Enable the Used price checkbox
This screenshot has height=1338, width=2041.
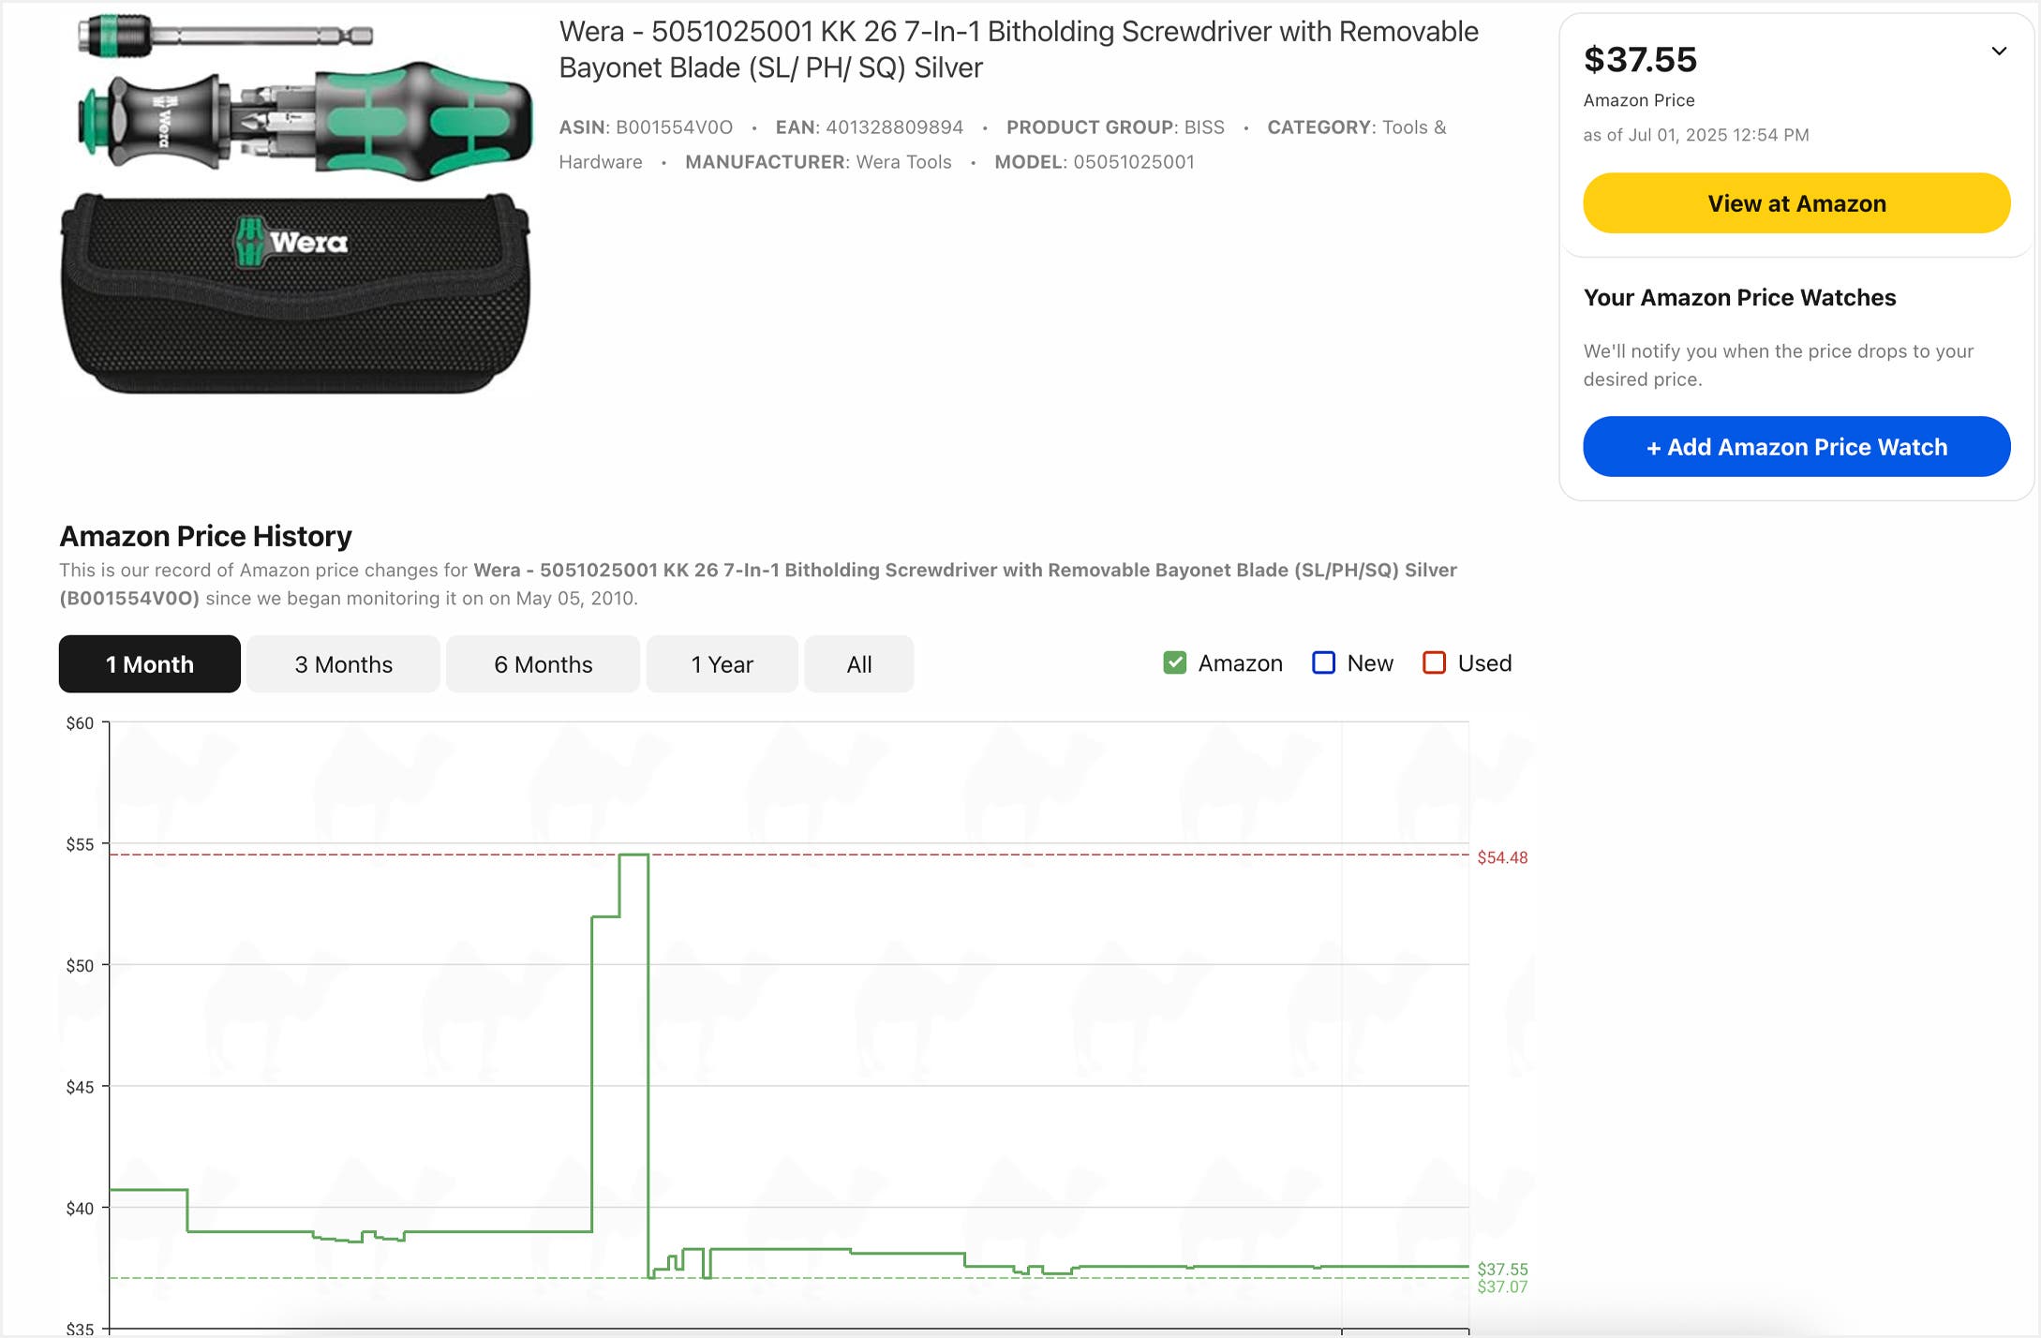click(x=1434, y=662)
